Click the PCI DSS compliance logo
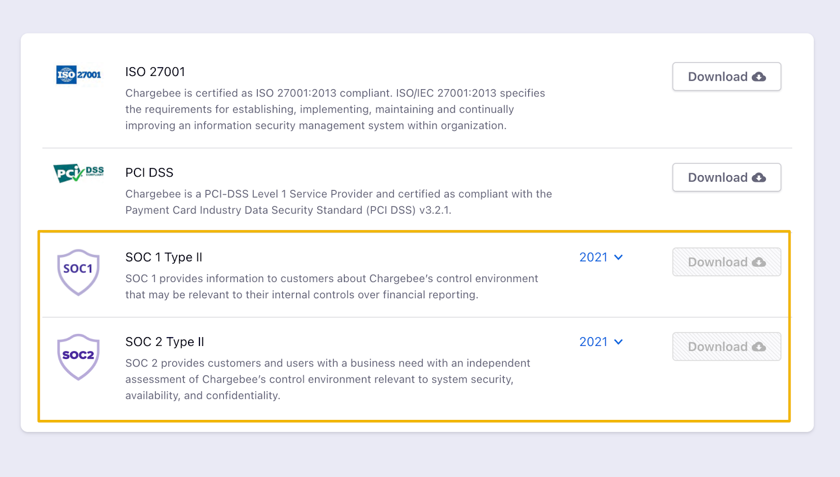 (x=79, y=172)
